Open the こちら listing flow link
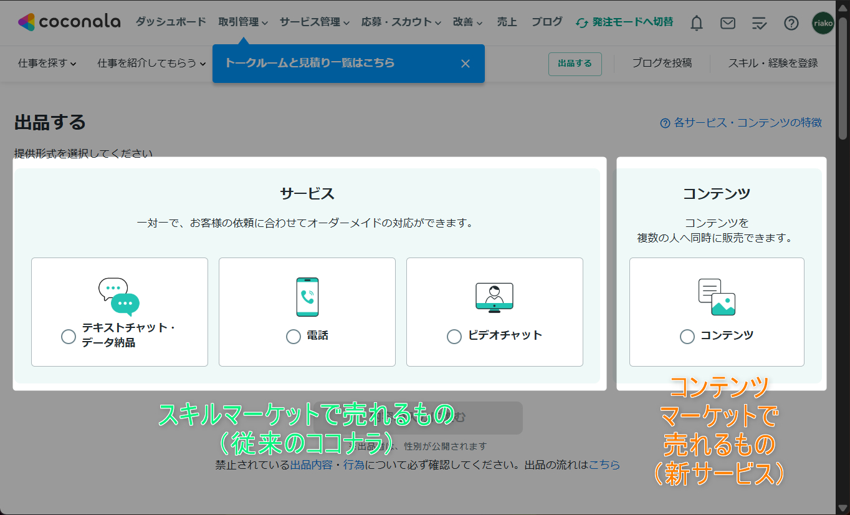This screenshot has height=515, width=850. coord(604,465)
